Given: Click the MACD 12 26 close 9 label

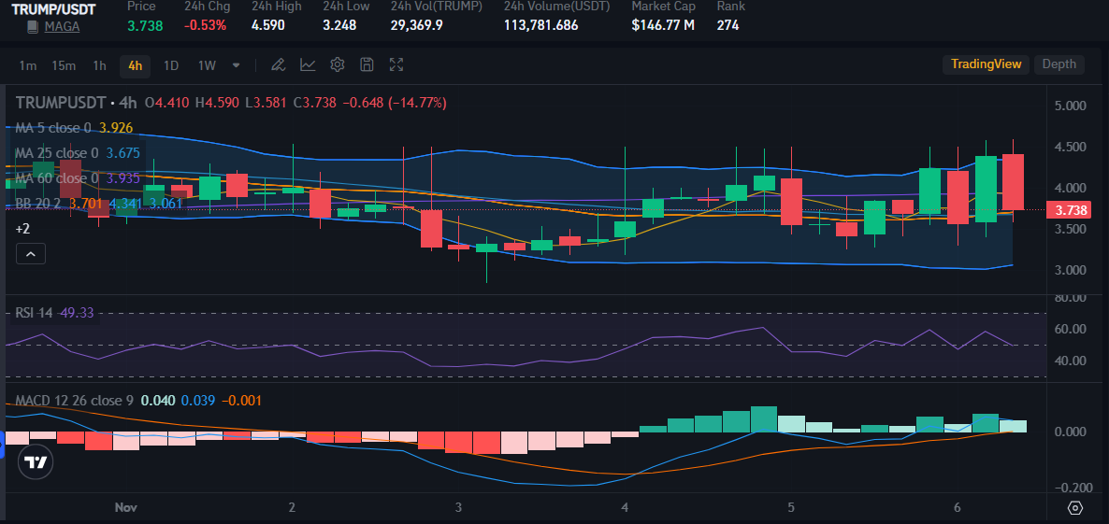Looking at the screenshot, I should 74,401.
